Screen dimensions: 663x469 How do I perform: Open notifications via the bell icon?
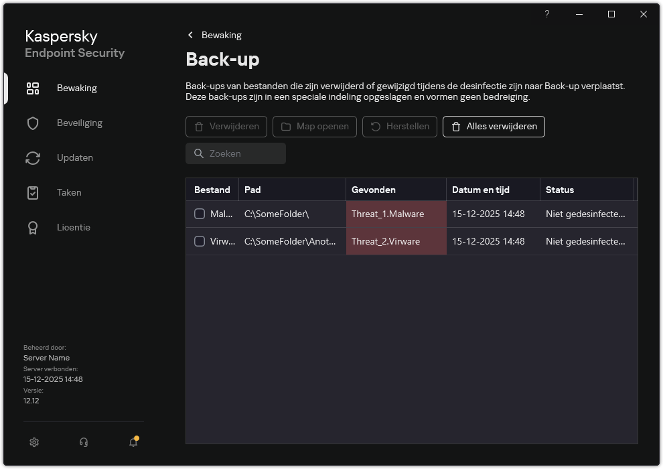[x=133, y=442]
